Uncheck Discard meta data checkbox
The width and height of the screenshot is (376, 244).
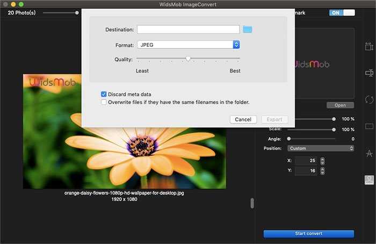pos(104,94)
